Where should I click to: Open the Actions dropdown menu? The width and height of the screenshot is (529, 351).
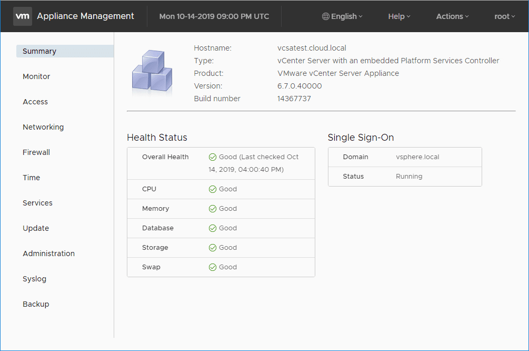point(452,16)
